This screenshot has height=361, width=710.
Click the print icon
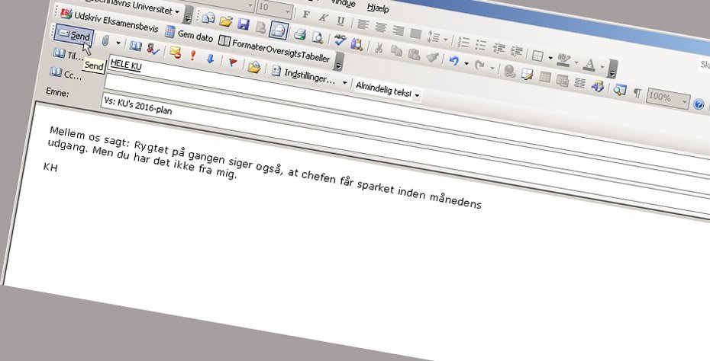[300, 34]
